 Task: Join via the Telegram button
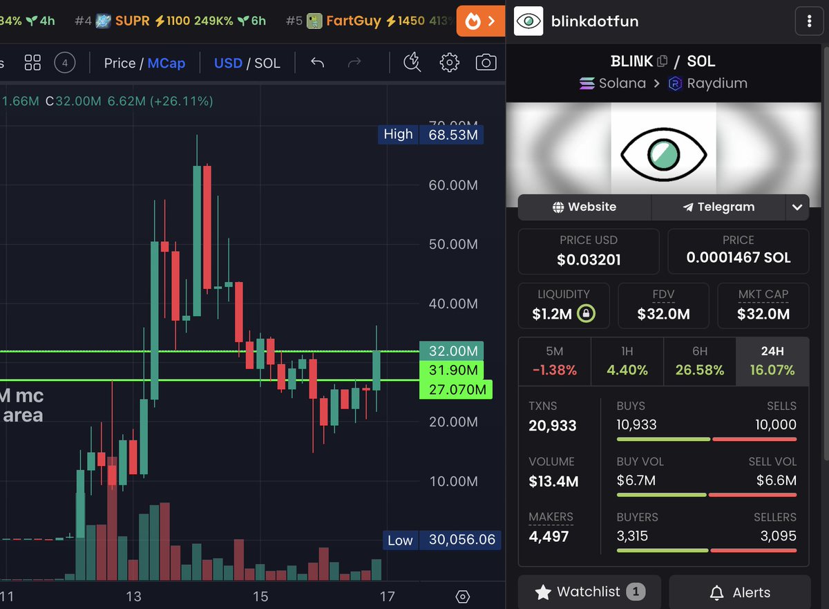[x=718, y=207]
